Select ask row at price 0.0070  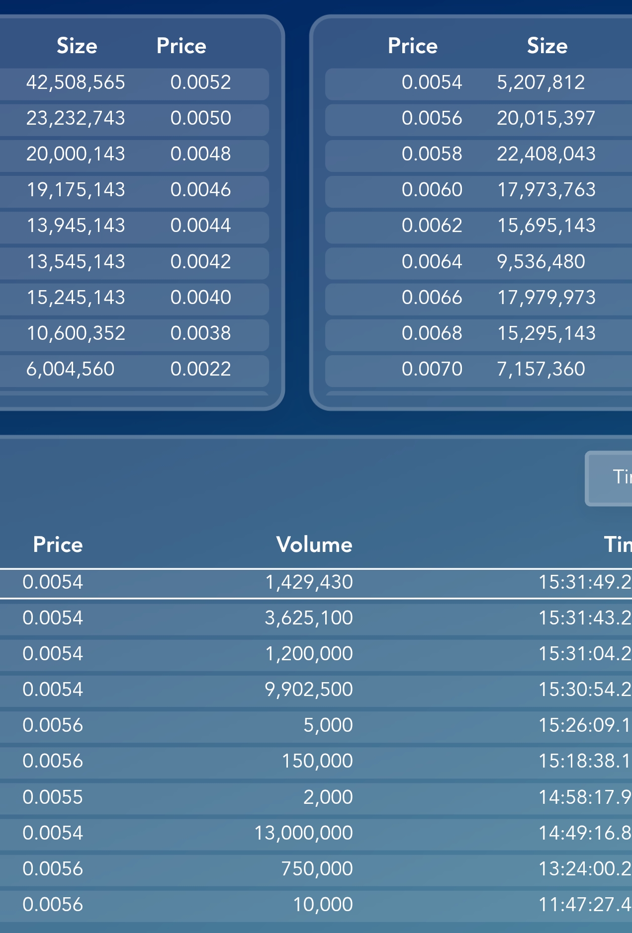pos(477,370)
